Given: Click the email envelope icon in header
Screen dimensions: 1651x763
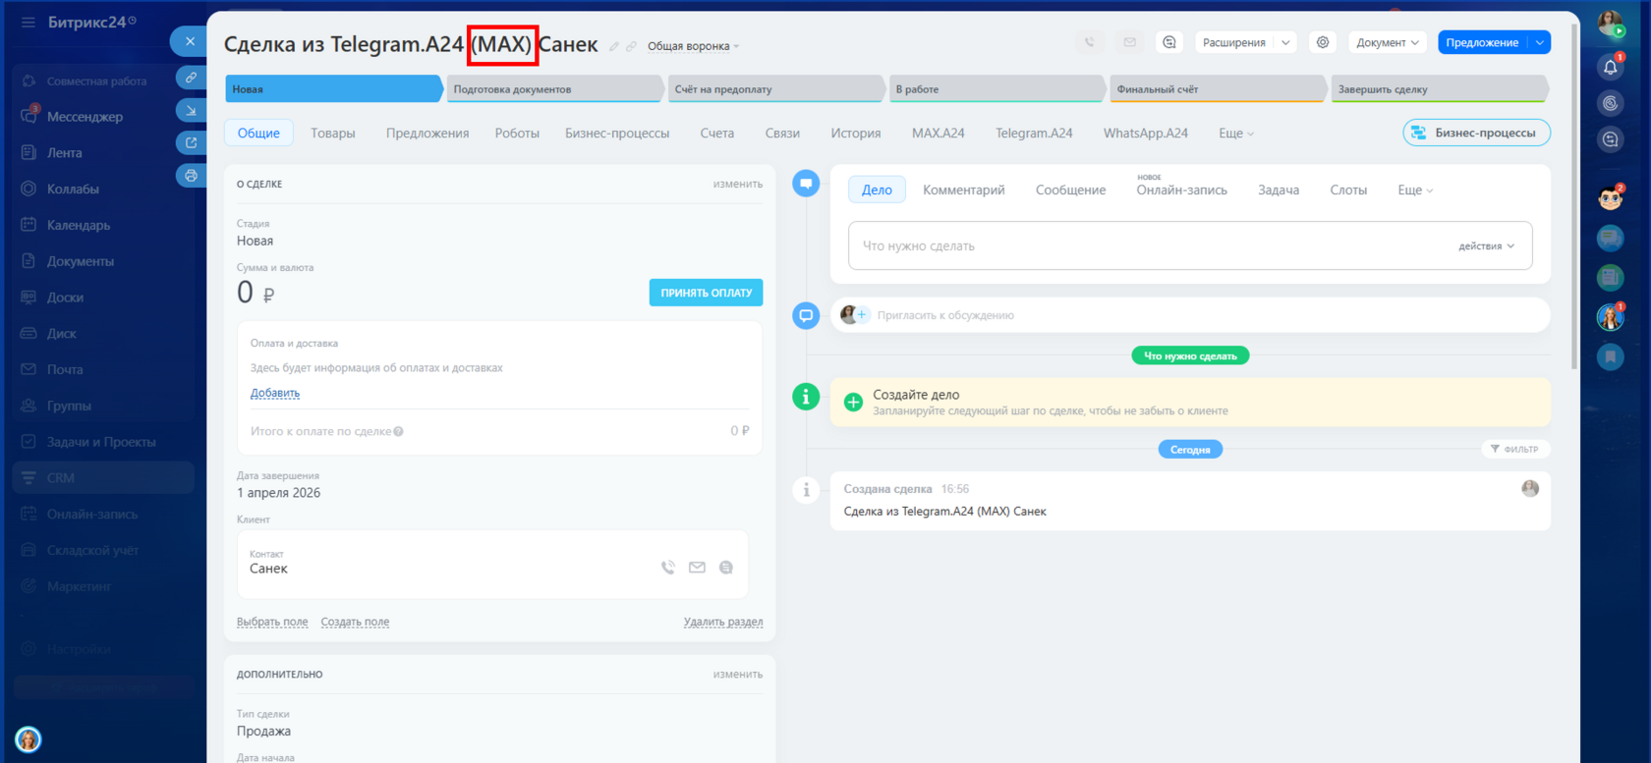Looking at the screenshot, I should [1129, 42].
